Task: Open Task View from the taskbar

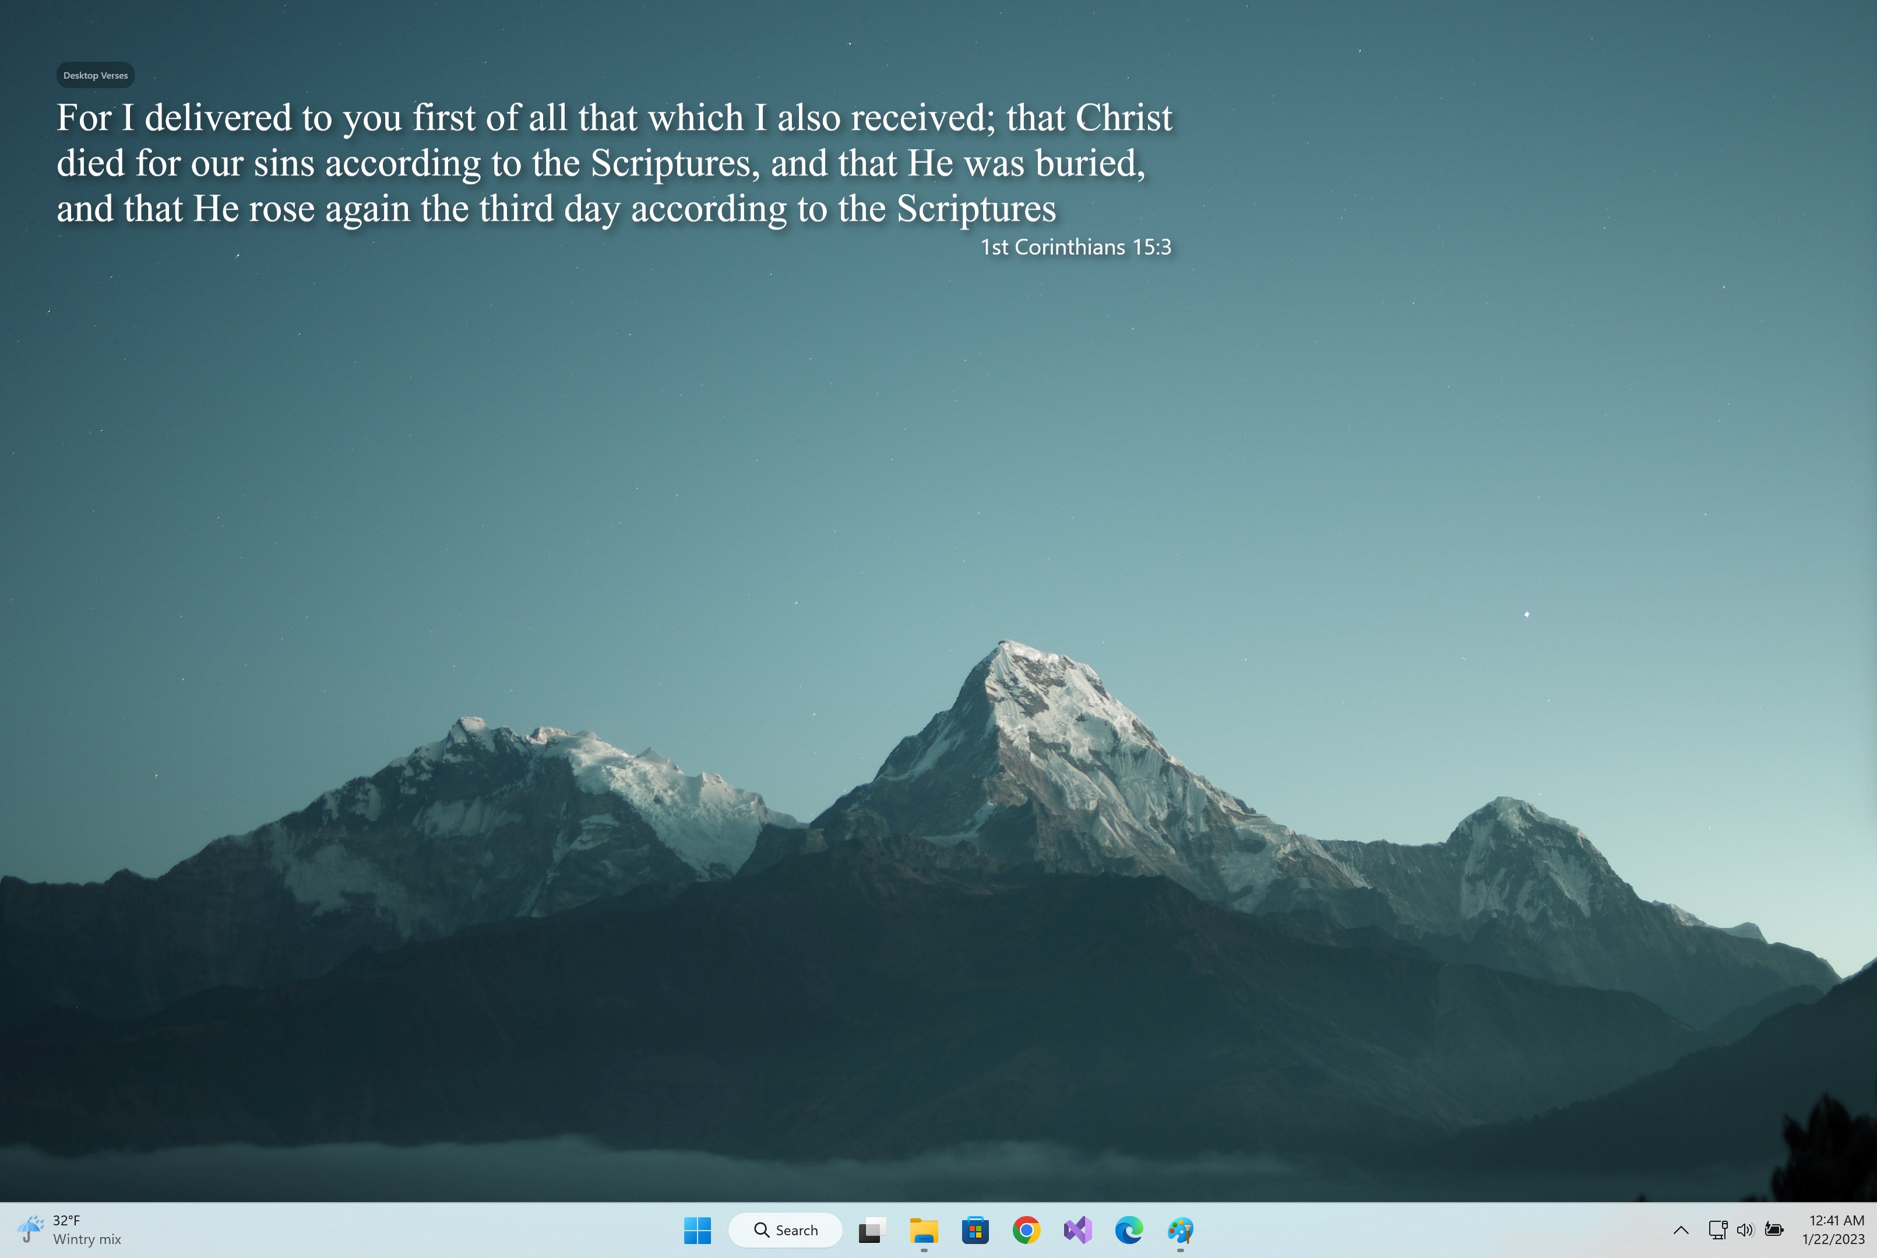Action: click(871, 1229)
